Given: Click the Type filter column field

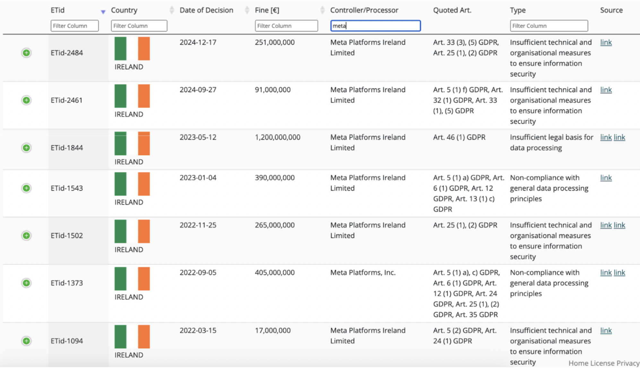Looking at the screenshot, I should click(549, 26).
